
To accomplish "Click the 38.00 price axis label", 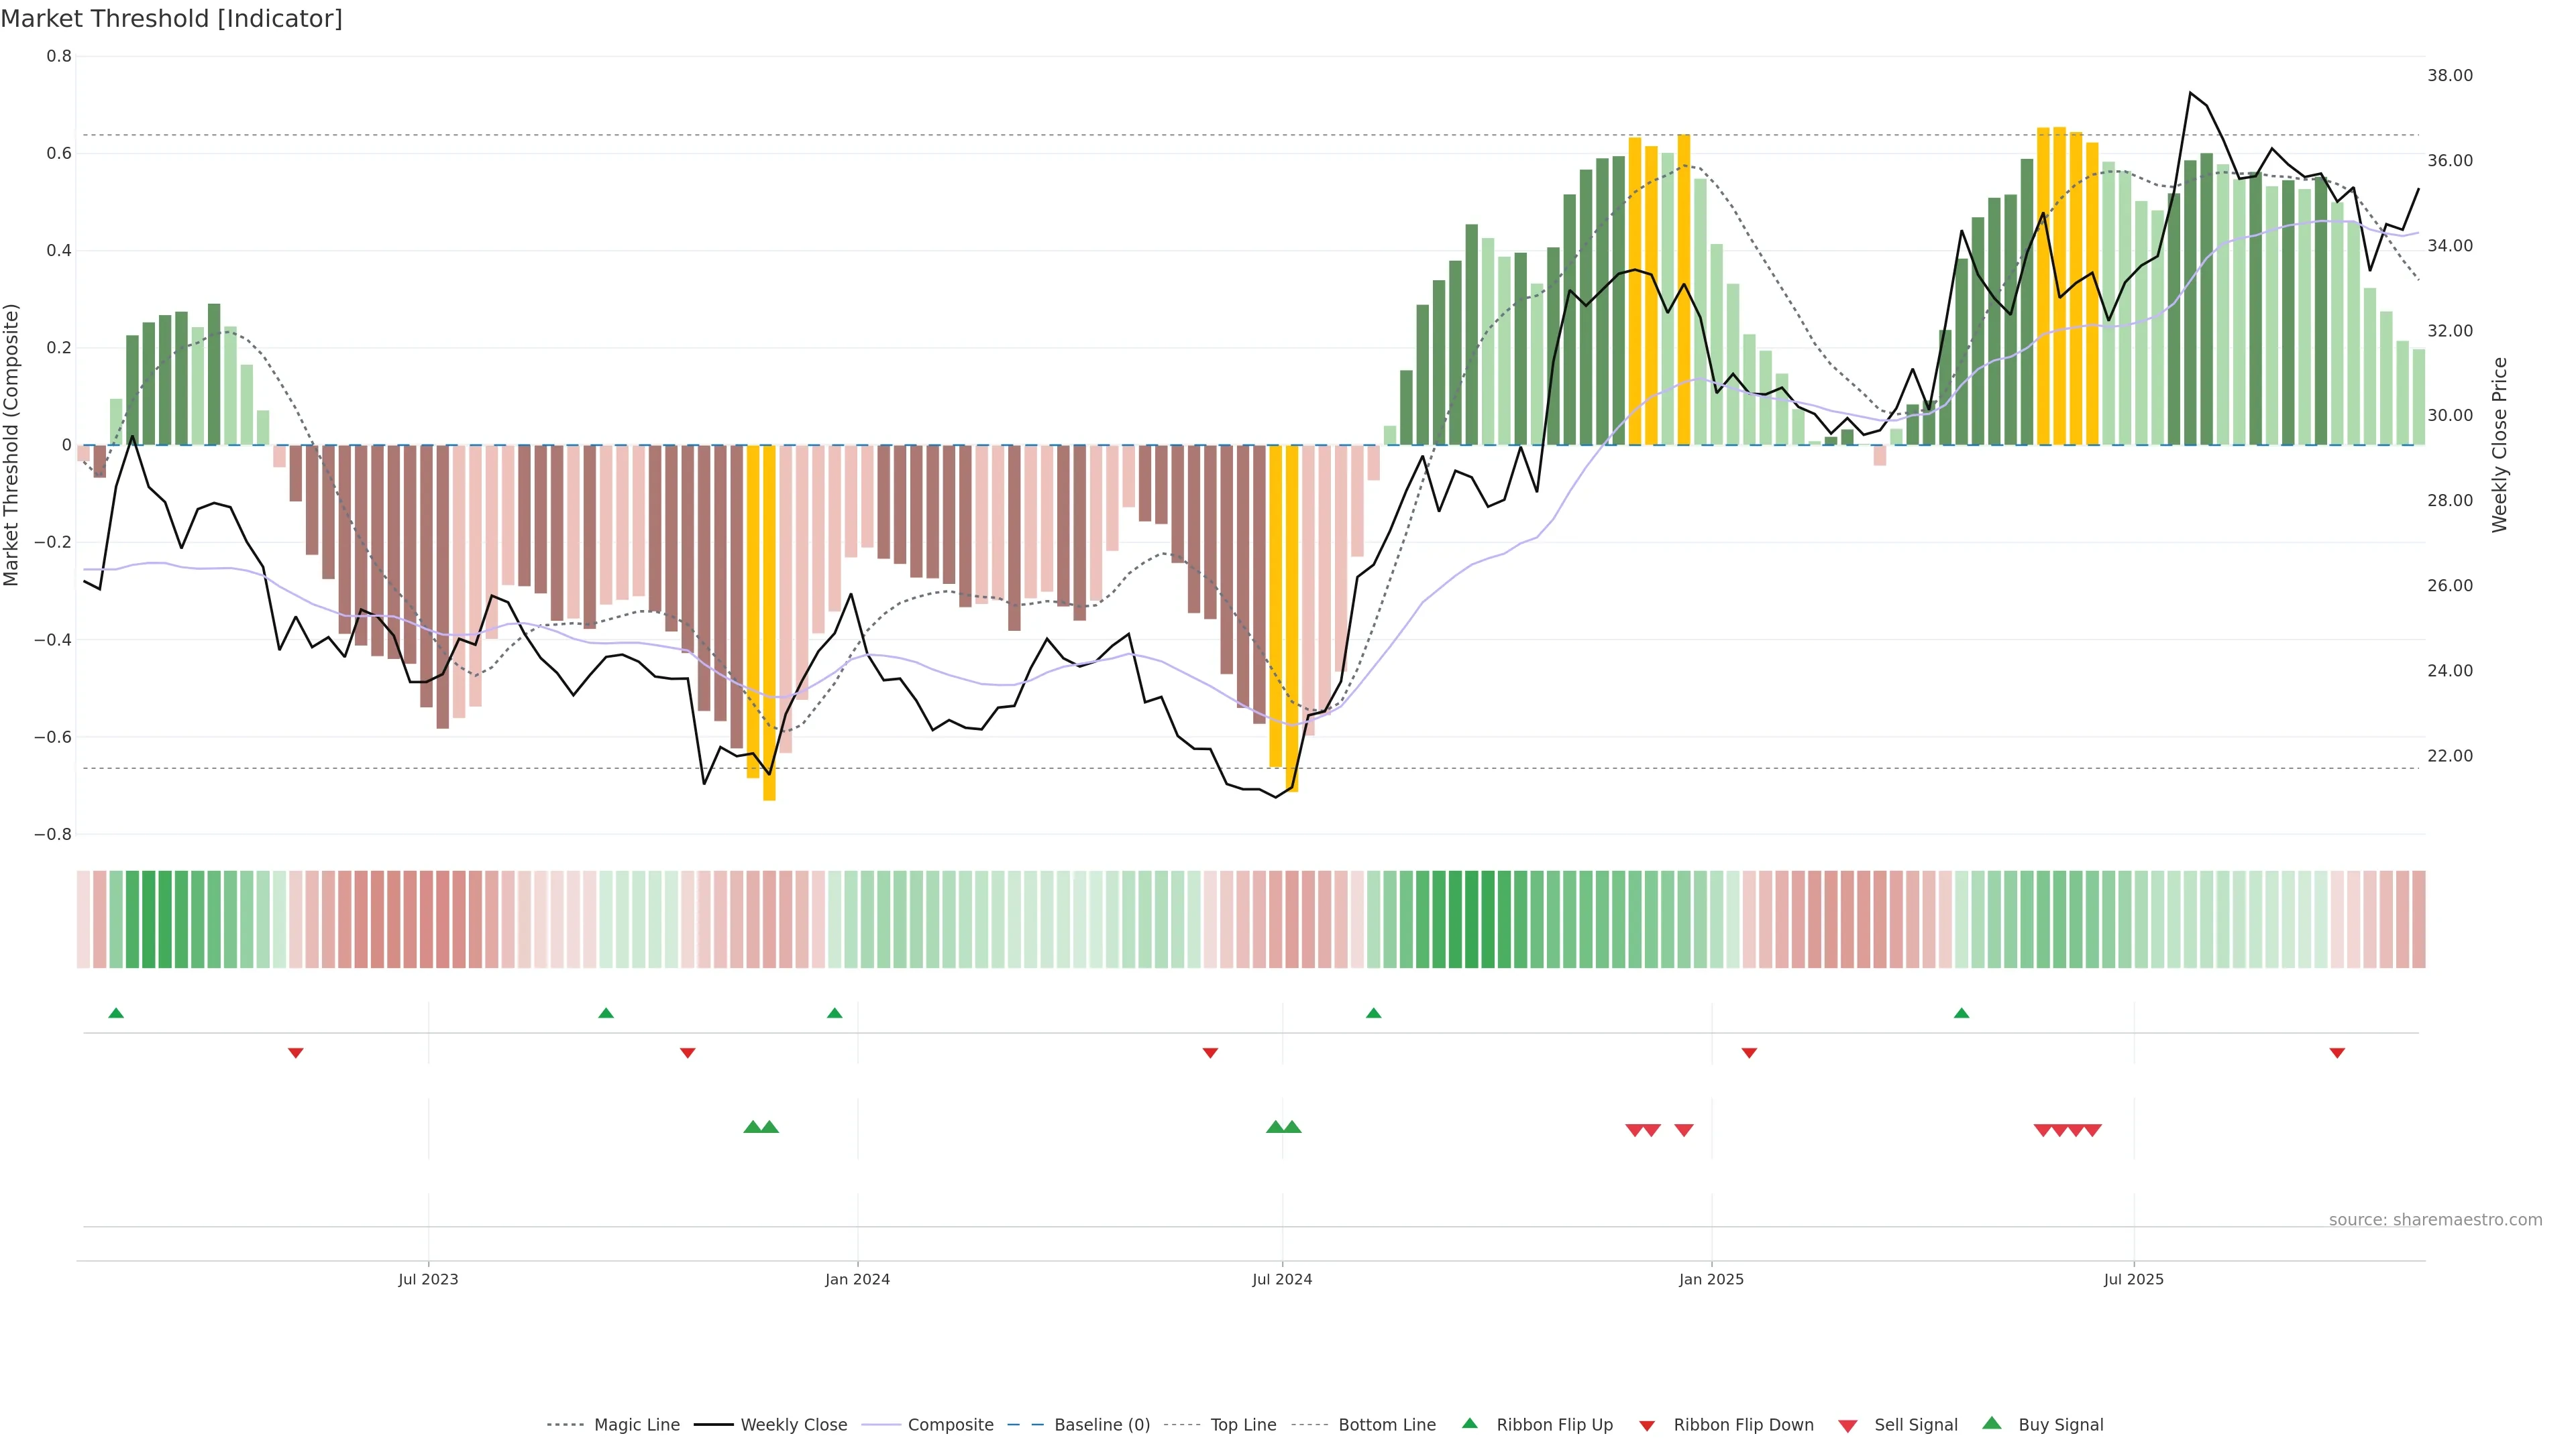I will click(x=2450, y=76).
